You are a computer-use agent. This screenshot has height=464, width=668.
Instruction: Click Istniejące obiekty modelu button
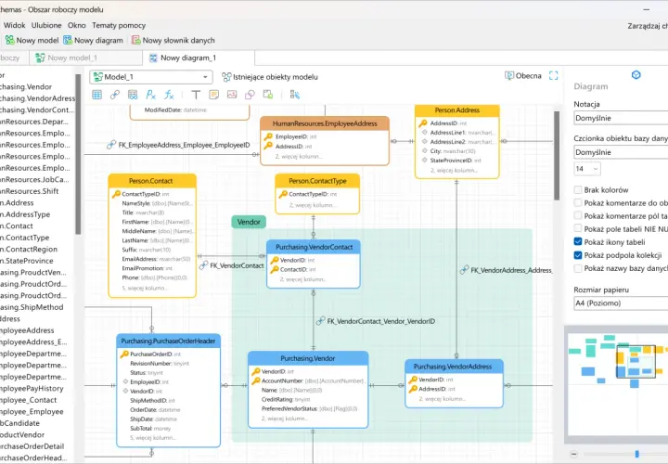pos(270,77)
